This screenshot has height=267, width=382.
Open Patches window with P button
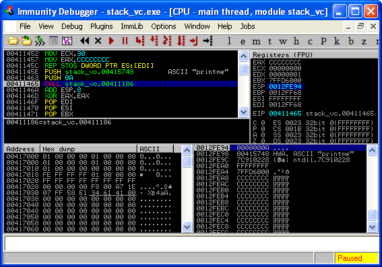point(323,41)
